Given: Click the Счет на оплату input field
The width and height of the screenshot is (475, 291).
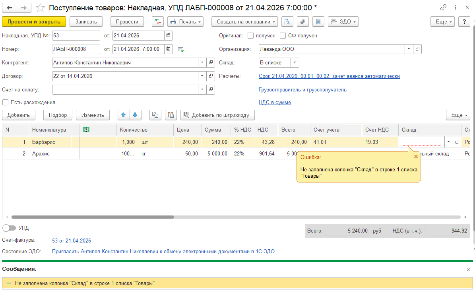Looking at the screenshot, I should 125,89.
